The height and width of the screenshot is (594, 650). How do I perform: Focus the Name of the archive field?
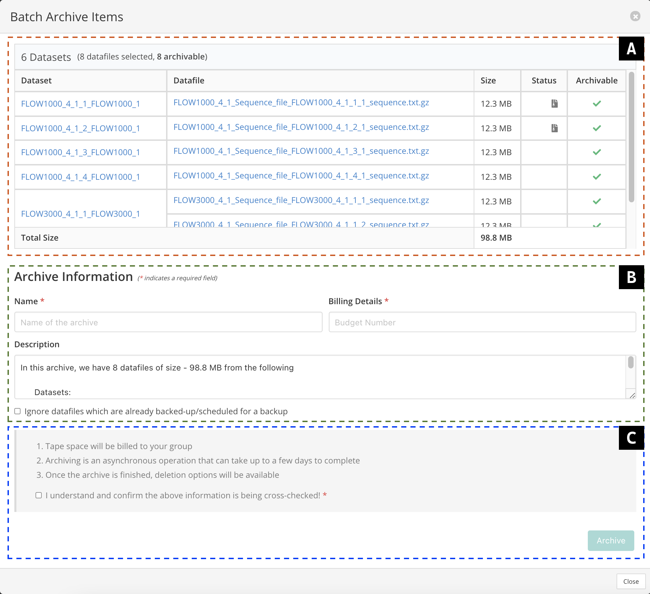click(x=168, y=322)
